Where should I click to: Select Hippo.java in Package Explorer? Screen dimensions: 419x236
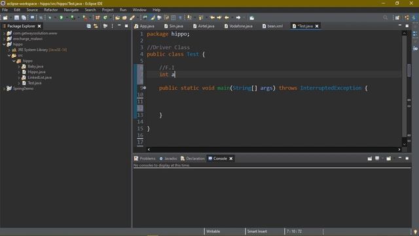37,72
